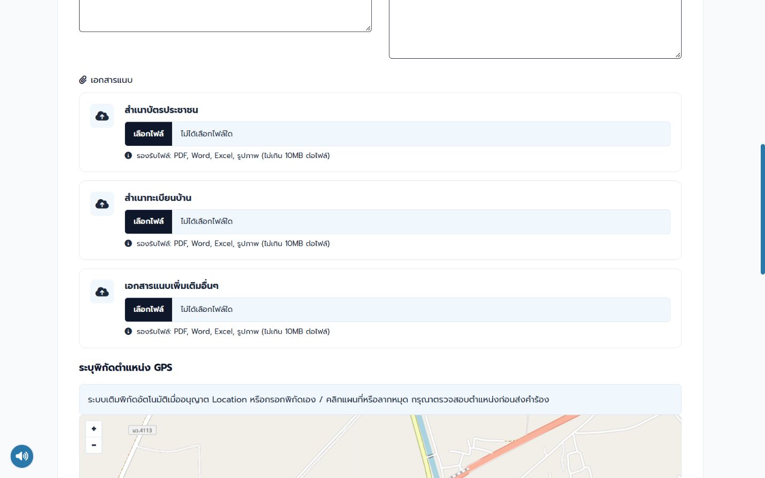
Task: Zoom out on the map
Action: (x=93, y=445)
